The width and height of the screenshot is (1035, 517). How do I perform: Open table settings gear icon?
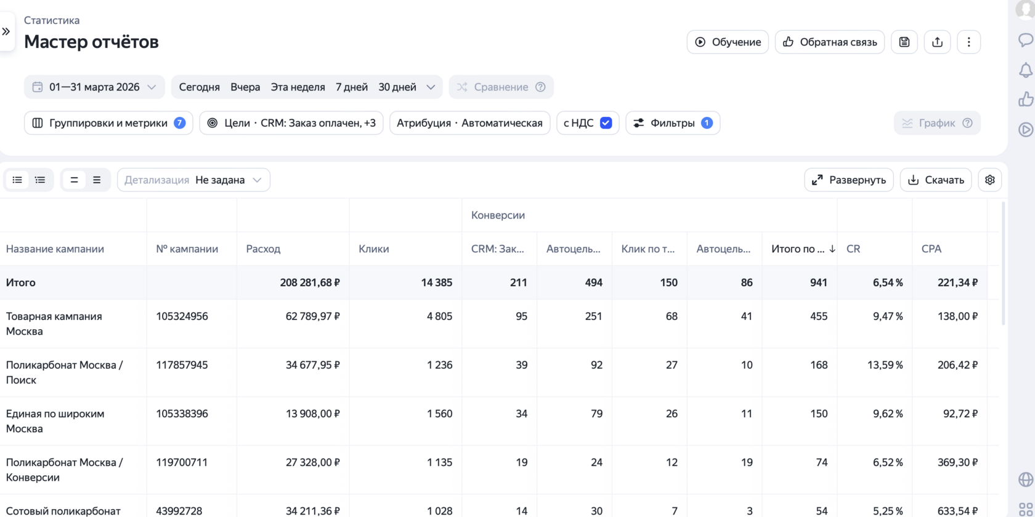point(989,180)
